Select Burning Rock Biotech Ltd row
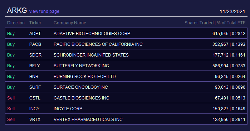 pos(126,76)
